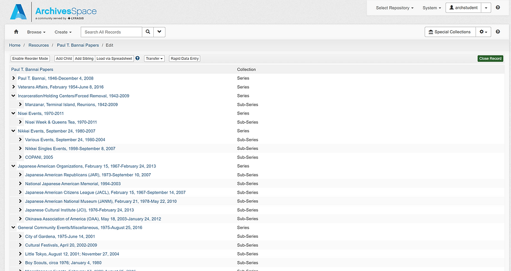Screen dimensions: 511x271
Task: Open Nisei Week & Queens Tea, 1970-2011
Action: pyautogui.click(x=61, y=122)
